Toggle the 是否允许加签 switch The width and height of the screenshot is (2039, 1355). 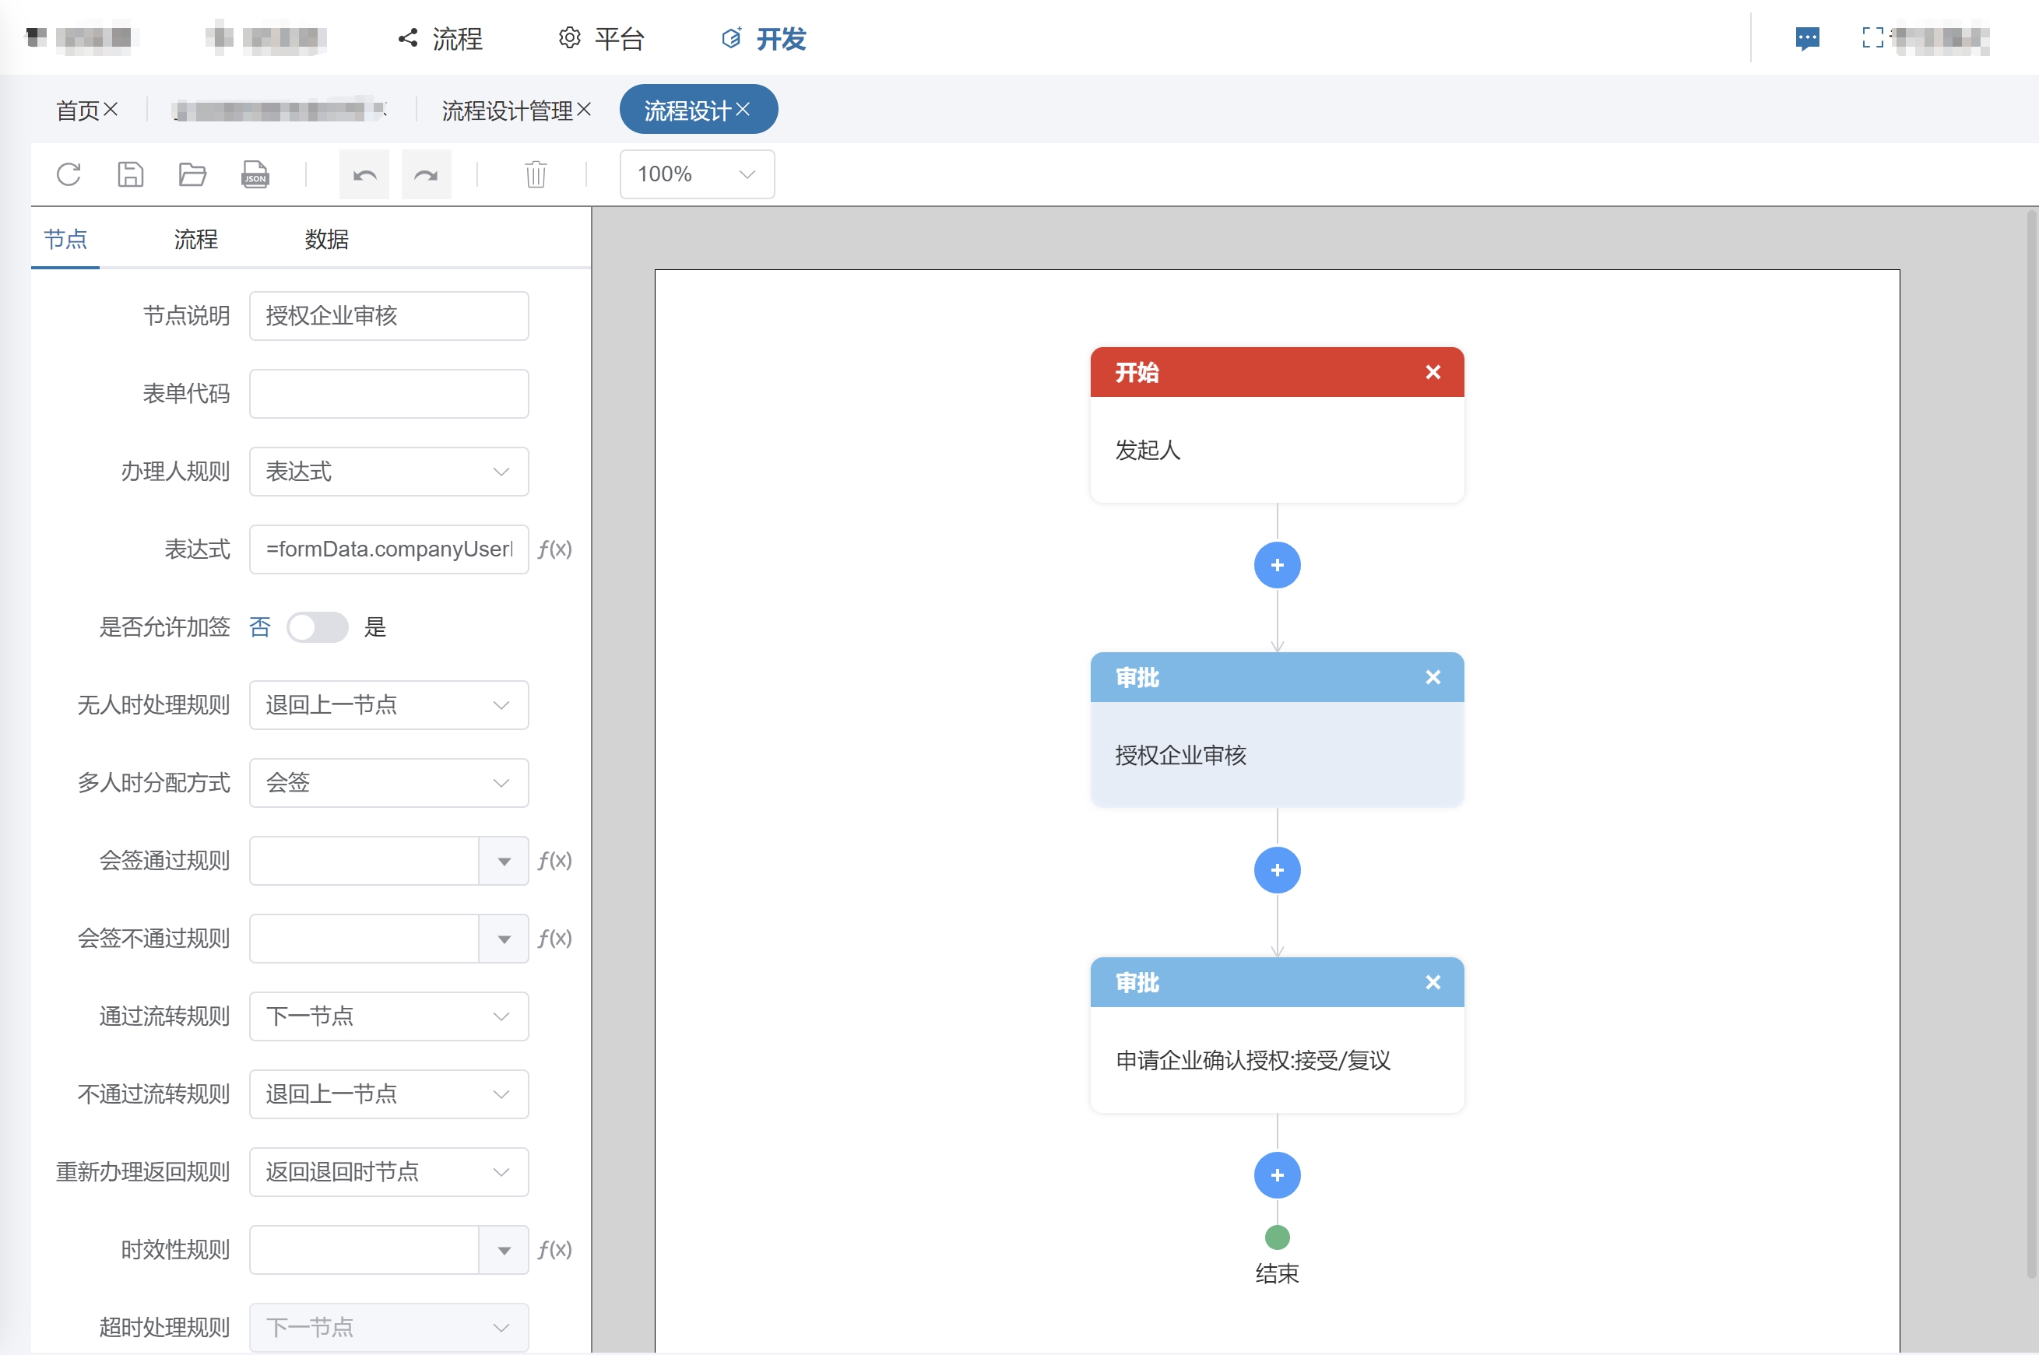[x=317, y=627]
